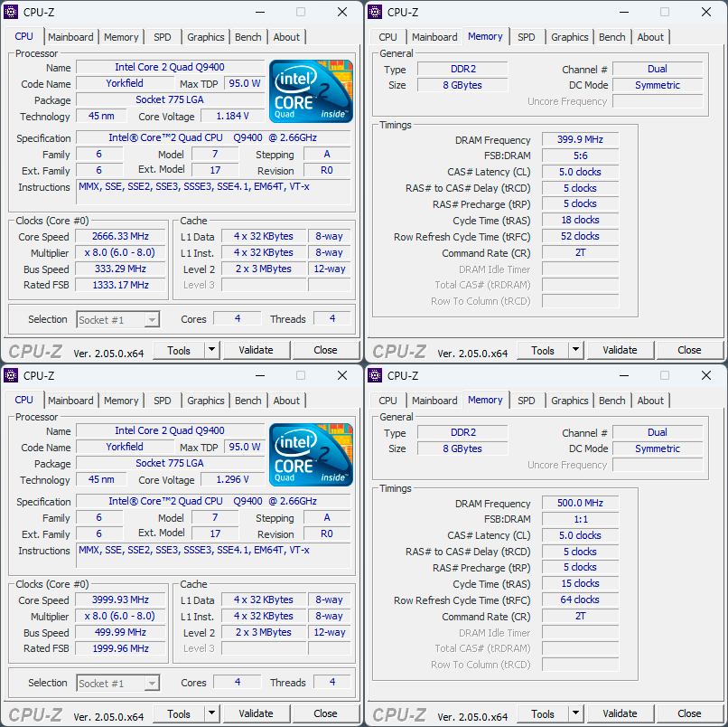Click the CPU-Z title bar icon in the top-left window
Screen dimensions: 728x727
pos(11,13)
